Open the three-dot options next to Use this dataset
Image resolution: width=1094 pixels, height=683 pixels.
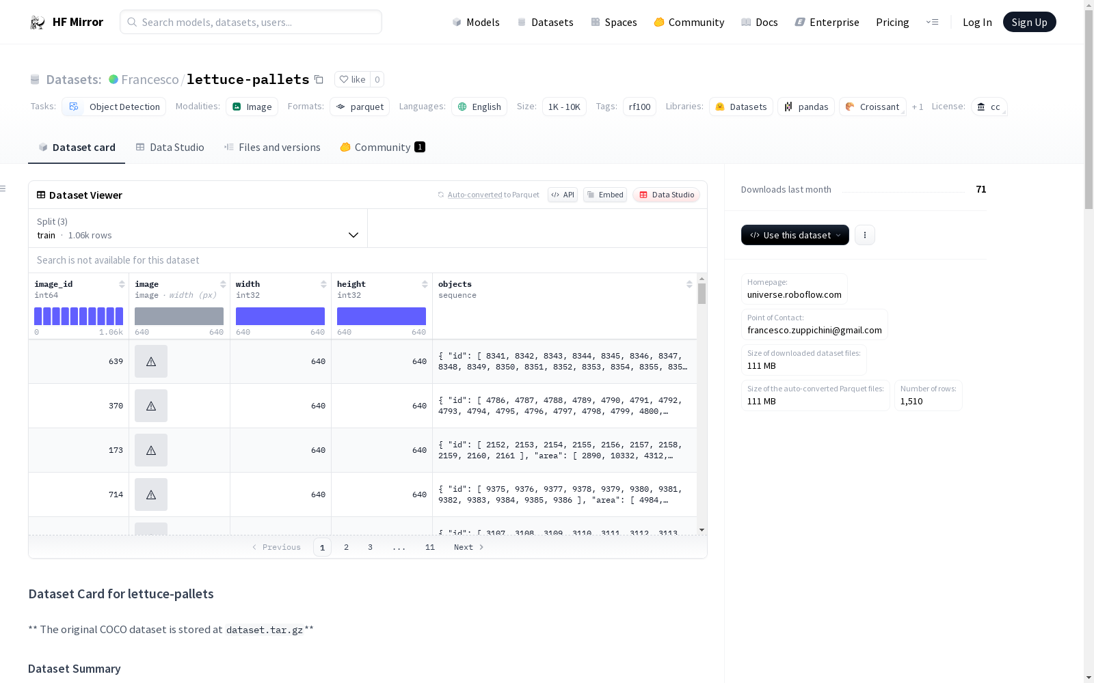coord(865,235)
